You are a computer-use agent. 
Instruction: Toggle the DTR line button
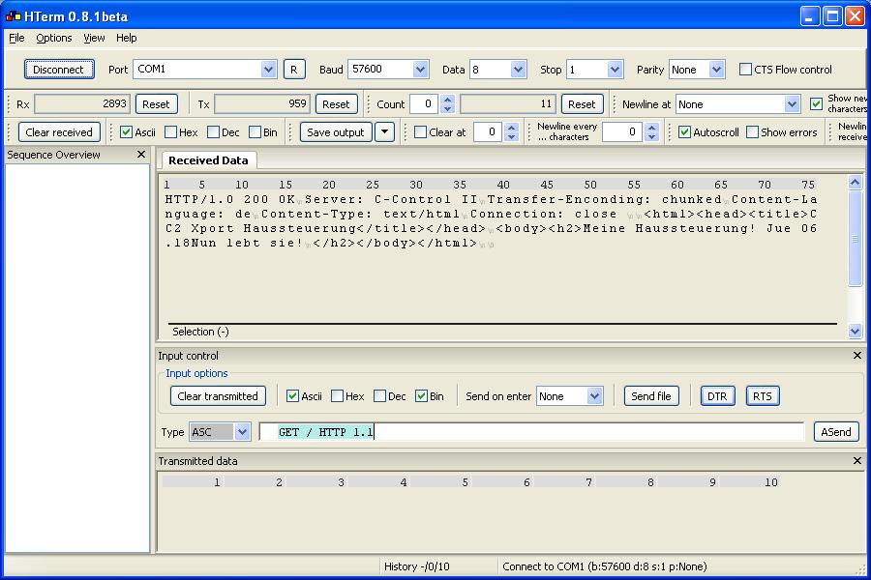point(716,396)
